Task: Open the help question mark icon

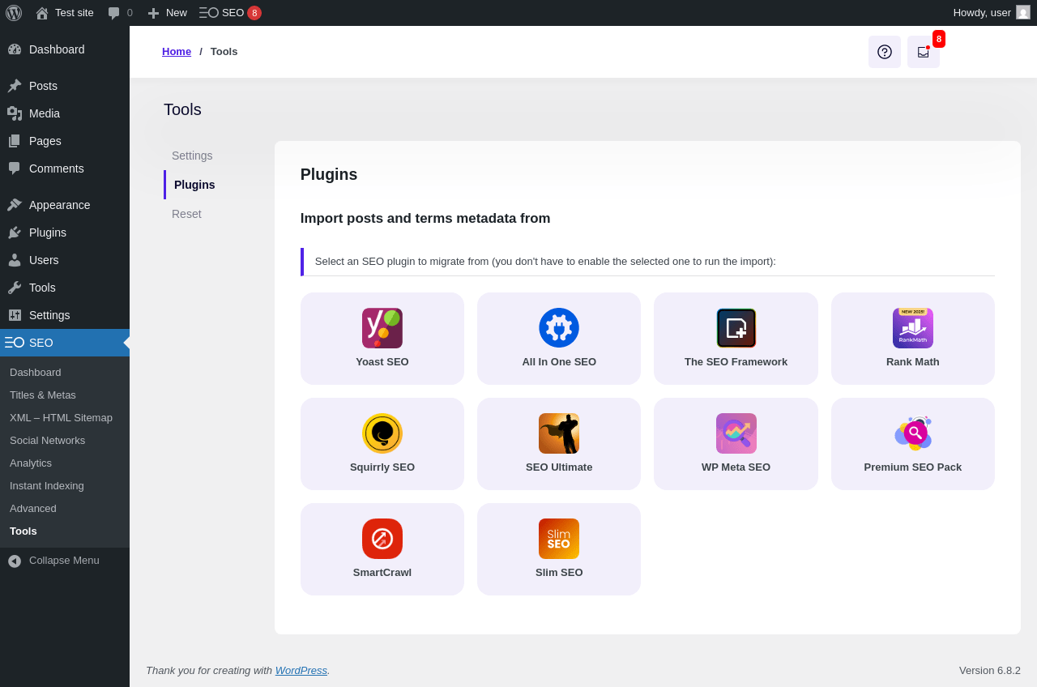Action: point(885,52)
